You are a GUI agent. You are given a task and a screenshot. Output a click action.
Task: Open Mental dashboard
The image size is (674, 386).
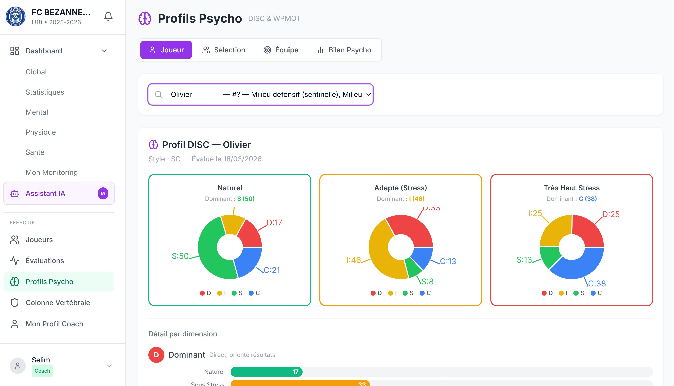pyautogui.click(x=37, y=112)
